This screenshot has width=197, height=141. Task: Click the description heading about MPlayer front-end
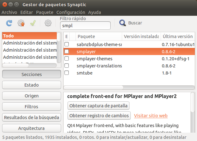click(x=122, y=96)
